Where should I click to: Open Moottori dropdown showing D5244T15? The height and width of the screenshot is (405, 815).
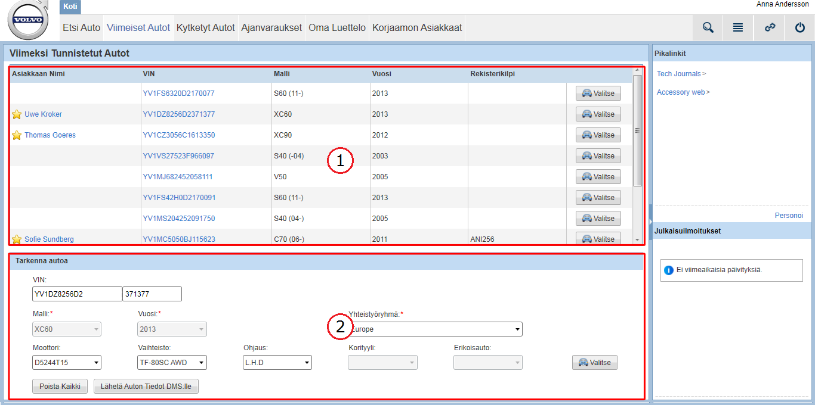click(67, 363)
